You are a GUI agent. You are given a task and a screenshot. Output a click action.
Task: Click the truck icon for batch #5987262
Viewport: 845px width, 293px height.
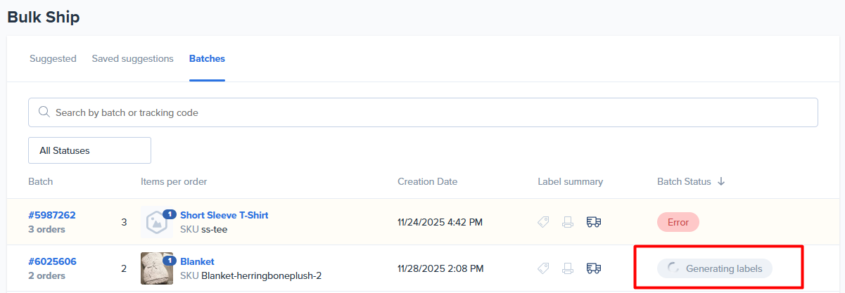[594, 222]
